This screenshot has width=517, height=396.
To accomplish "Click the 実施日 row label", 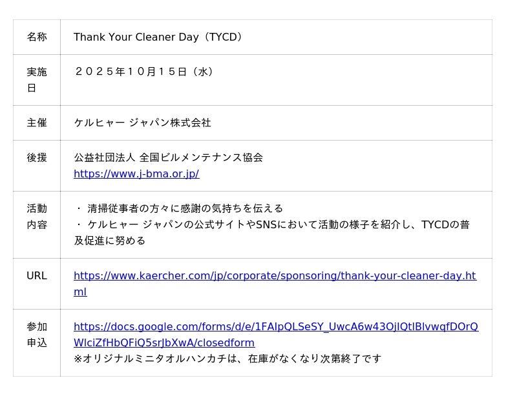I will 37,80.
